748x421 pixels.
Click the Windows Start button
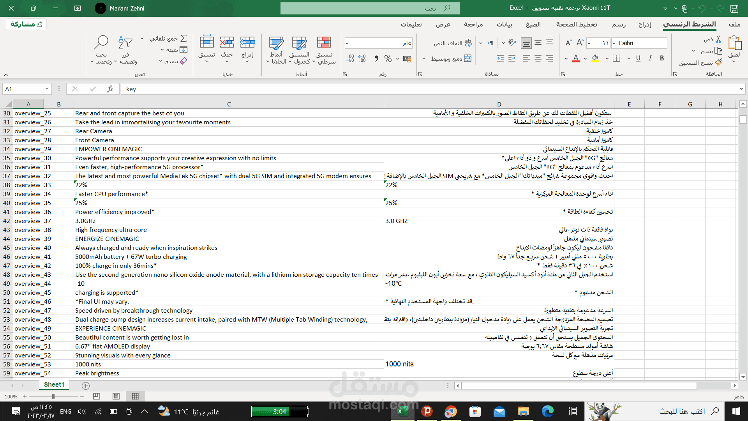point(736,411)
